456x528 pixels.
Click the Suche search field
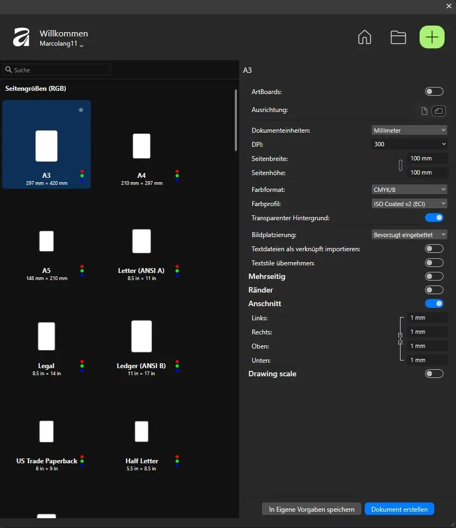coord(57,70)
